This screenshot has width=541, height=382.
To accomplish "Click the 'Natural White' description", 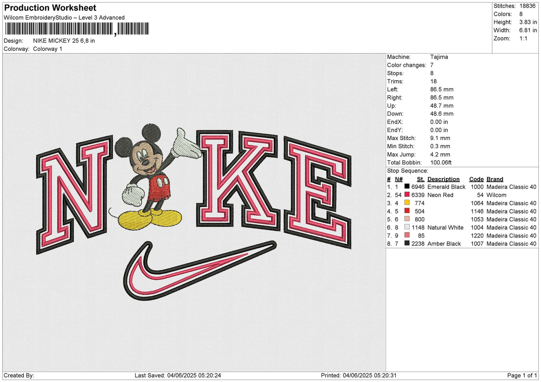I will coord(445,227).
